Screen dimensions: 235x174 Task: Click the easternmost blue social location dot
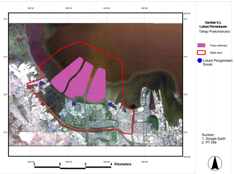click(x=110, y=104)
